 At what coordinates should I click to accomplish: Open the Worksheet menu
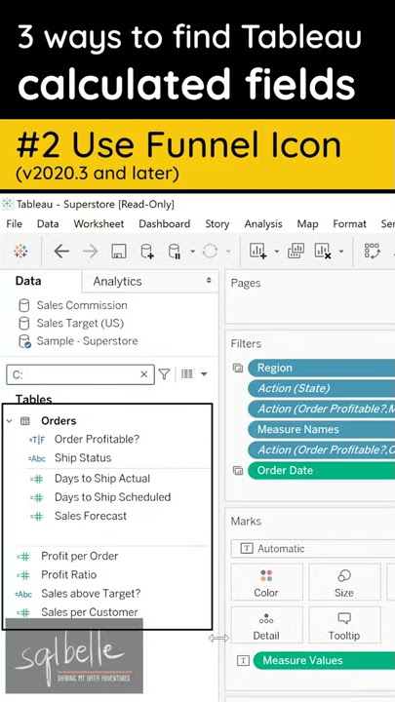(x=99, y=224)
